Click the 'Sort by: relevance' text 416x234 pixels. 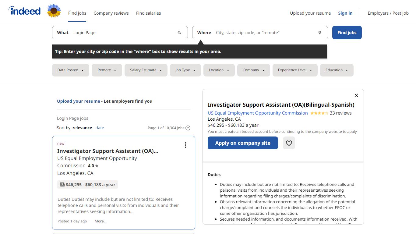(74, 128)
